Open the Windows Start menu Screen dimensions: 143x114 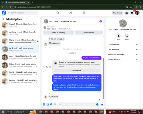tap(3, 112)
